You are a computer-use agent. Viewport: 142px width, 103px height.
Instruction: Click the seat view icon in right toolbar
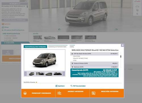[x=137, y=10]
